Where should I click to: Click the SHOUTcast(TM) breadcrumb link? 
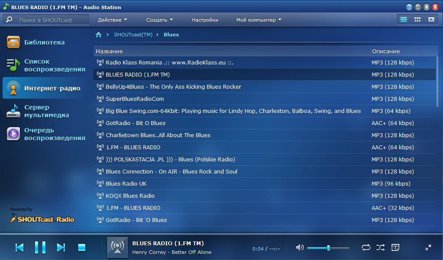click(x=133, y=35)
